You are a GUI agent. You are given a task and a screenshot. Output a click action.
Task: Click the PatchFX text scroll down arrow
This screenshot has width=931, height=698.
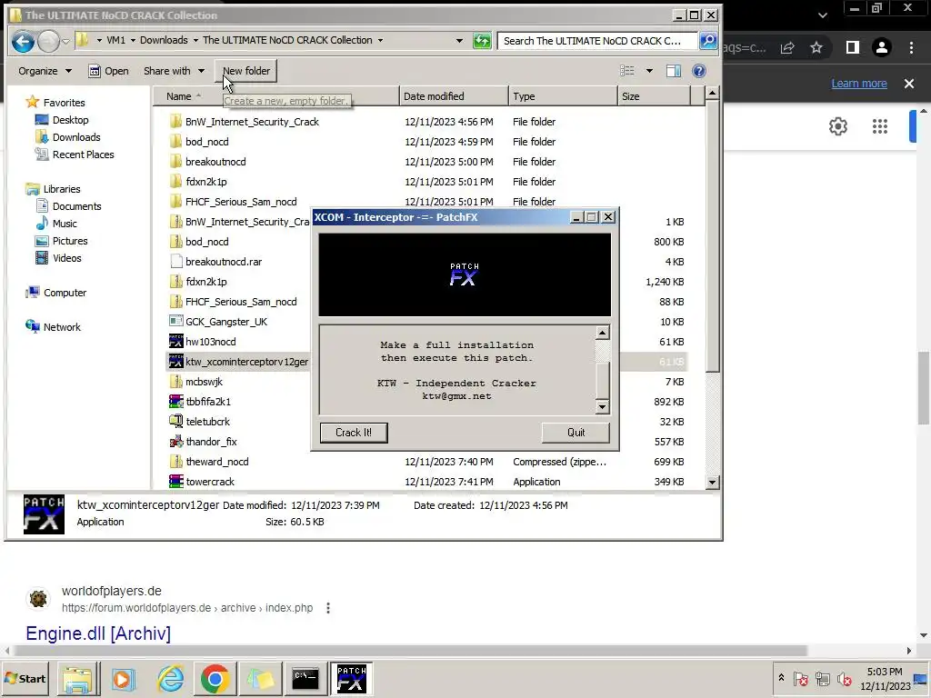pyautogui.click(x=602, y=406)
